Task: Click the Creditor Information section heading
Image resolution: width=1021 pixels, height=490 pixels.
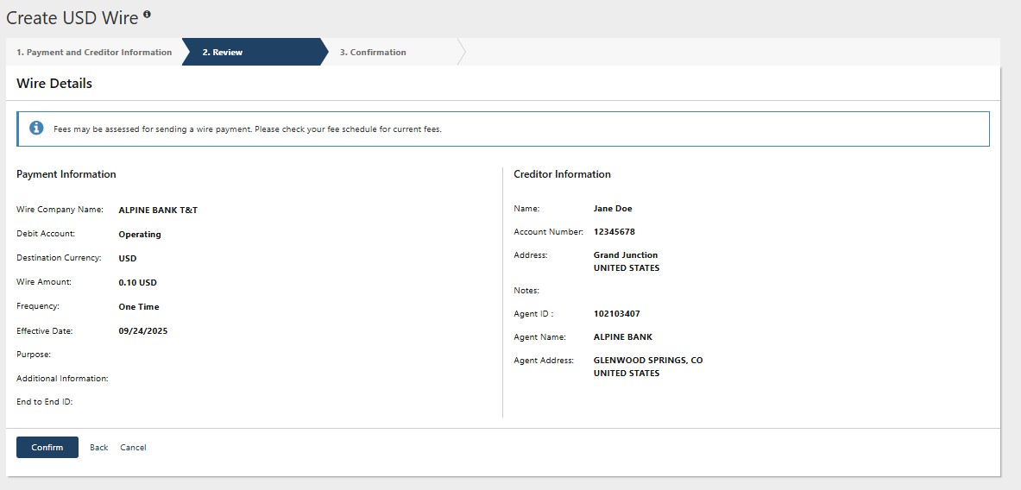Action: pyautogui.click(x=562, y=174)
